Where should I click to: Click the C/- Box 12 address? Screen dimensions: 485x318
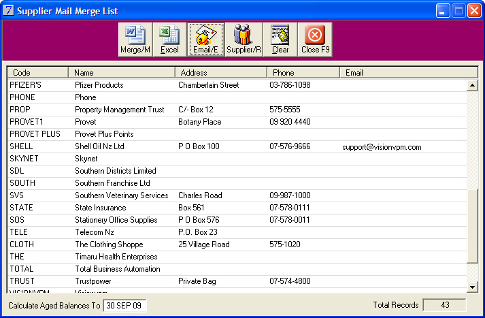(x=196, y=110)
